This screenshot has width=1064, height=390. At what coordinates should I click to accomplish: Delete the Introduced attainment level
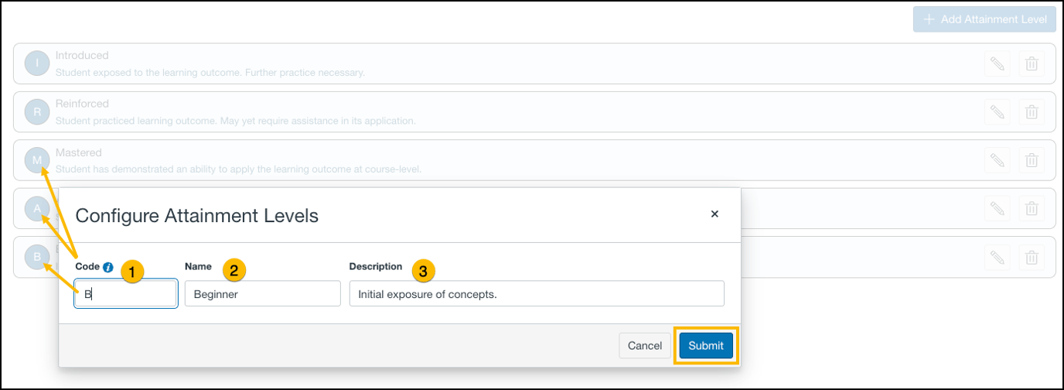click(x=1032, y=64)
